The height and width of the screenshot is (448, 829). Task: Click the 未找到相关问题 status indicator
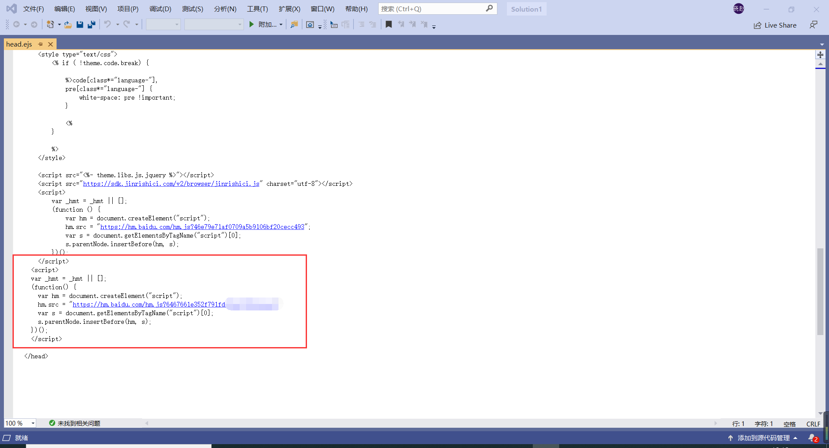[75, 423]
